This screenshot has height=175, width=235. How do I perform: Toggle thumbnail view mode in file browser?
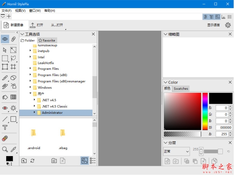pyautogui.click(x=84, y=160)
